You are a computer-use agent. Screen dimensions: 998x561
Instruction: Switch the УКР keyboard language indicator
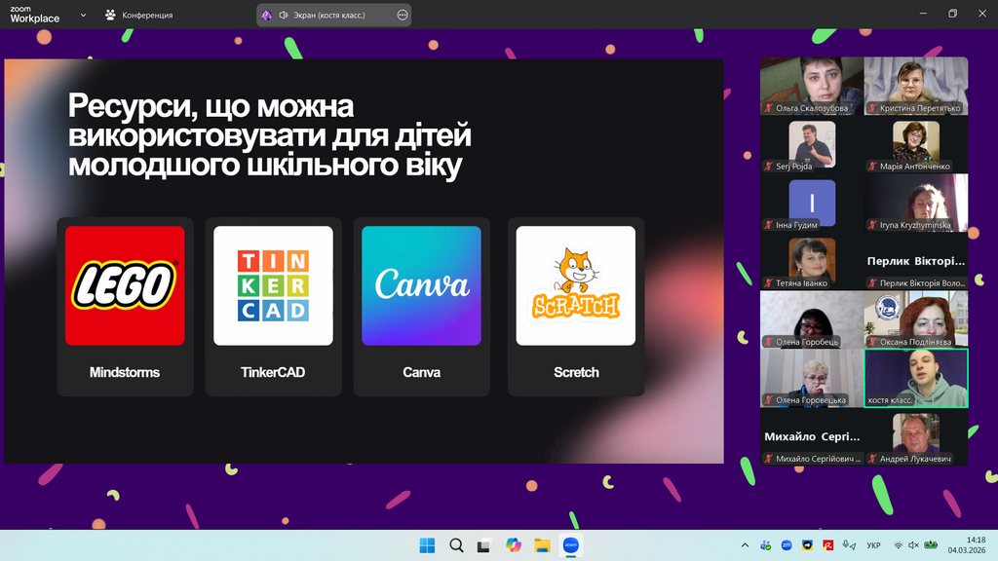(873, 545)
